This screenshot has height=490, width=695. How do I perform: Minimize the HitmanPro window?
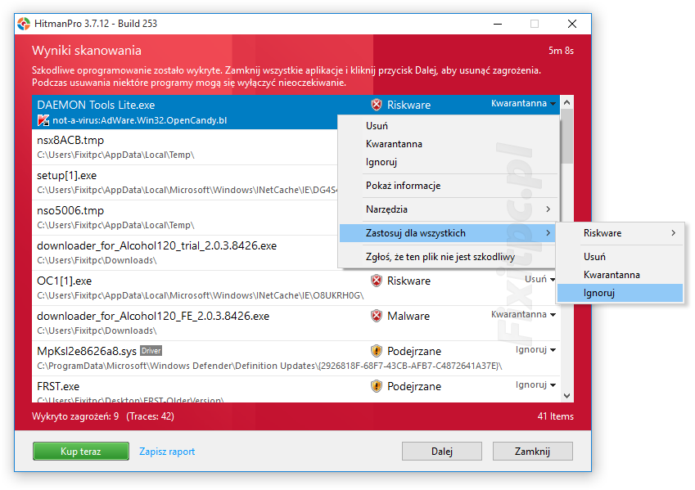[498, 24]
